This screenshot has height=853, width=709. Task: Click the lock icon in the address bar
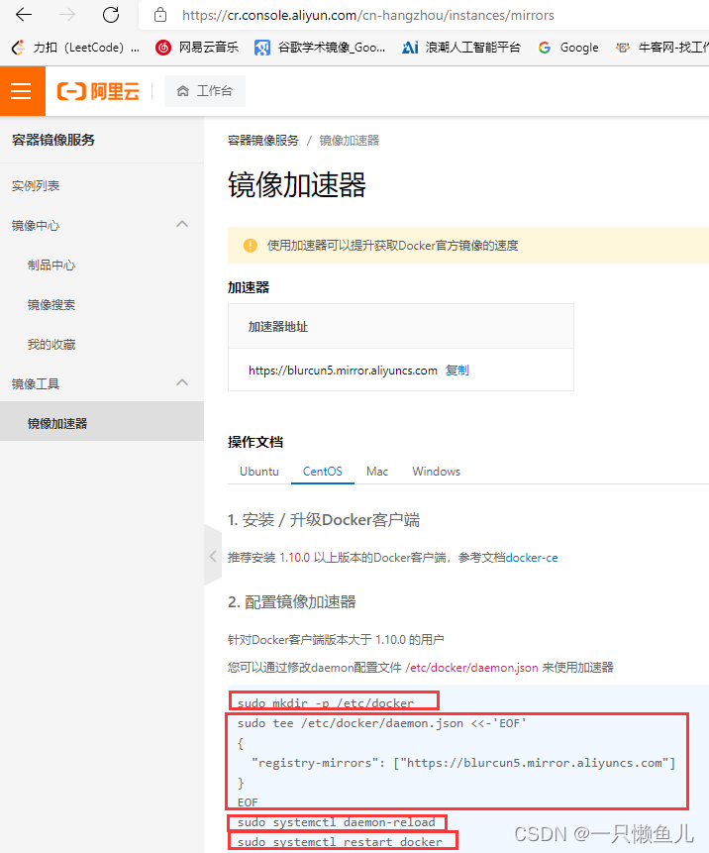(x=160, y=15)
